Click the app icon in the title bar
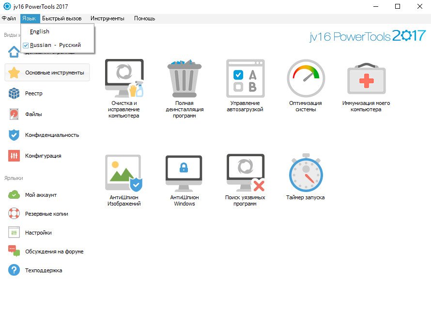Viewport: 431px width, 310px height. (x=7, y=6)
